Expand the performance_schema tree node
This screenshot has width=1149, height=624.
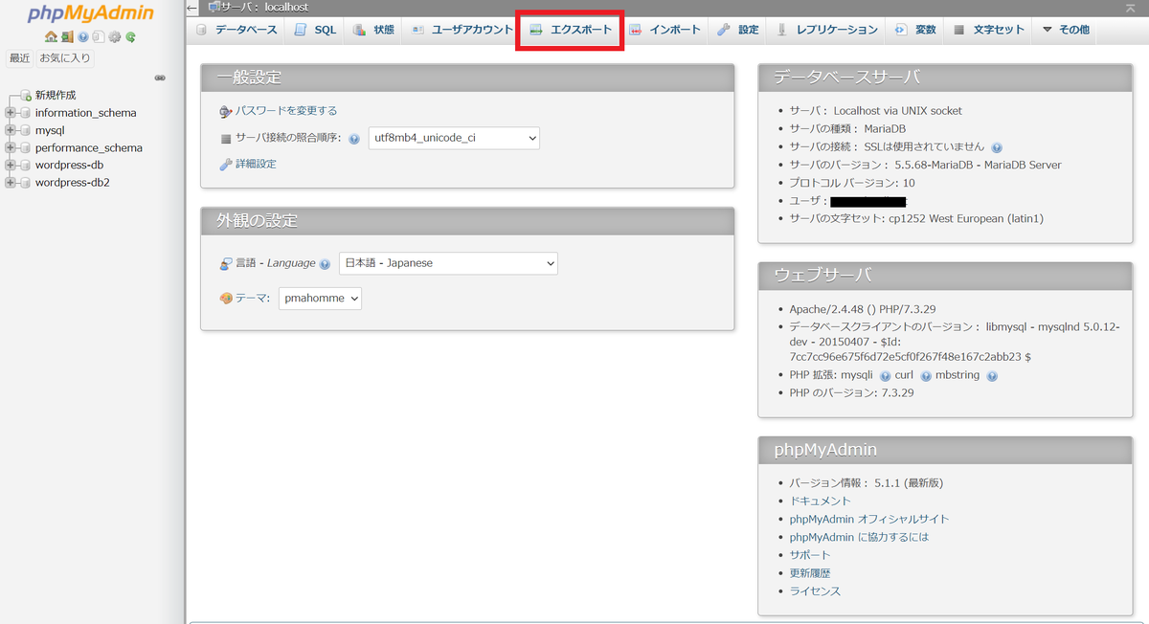tap(11, 148)
